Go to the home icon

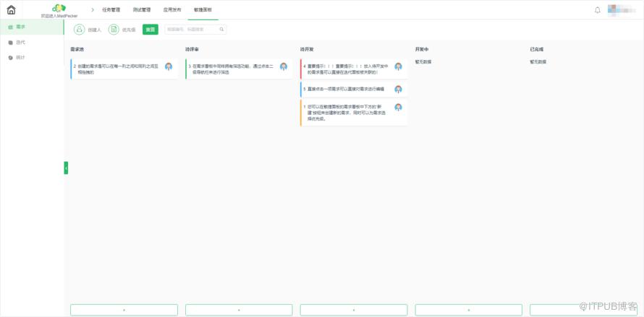(x=12, y=10)
